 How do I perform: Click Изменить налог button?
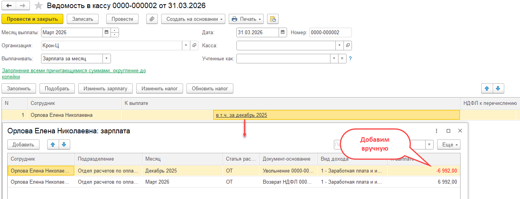point(160,88)
